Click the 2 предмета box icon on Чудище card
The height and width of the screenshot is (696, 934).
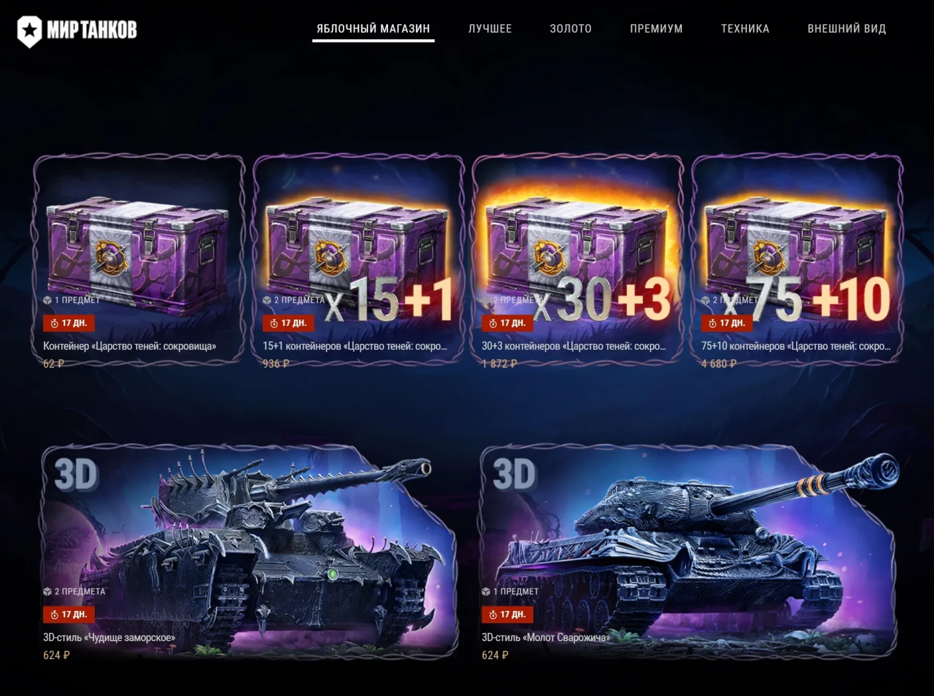click(47, 592)
